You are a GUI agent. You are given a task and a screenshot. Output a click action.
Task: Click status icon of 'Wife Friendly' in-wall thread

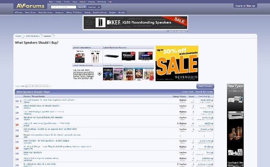(17, 142)
